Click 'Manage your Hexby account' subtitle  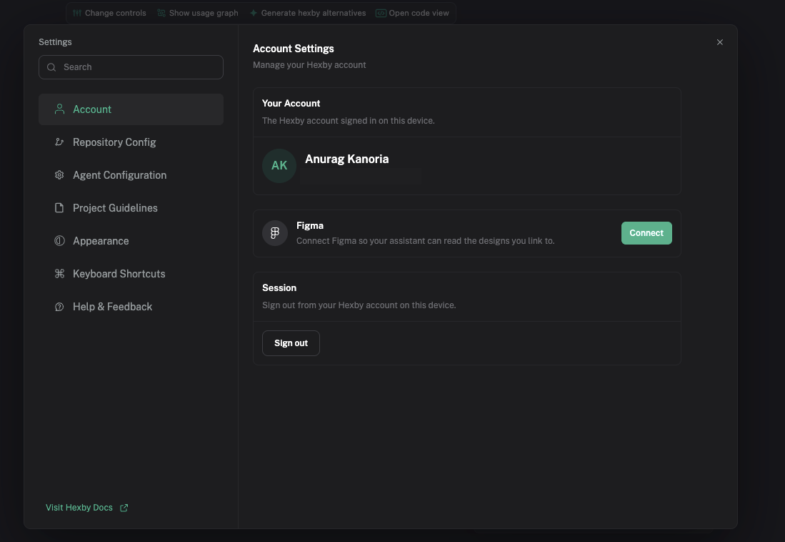(x=309, y=65)
